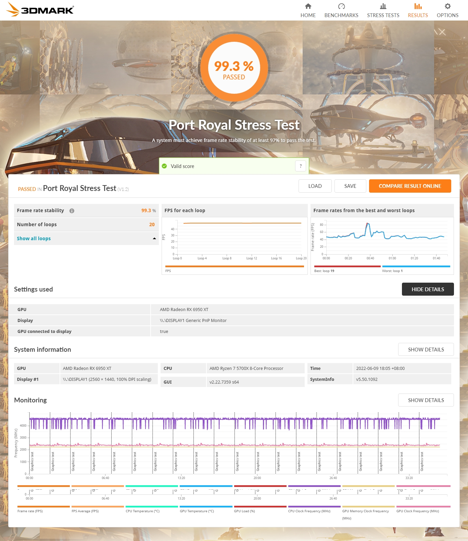Close the result view with X
Image resolution: width=468 pixels, height=541 pixels.
pyautogui.click(x=442, y=32)
